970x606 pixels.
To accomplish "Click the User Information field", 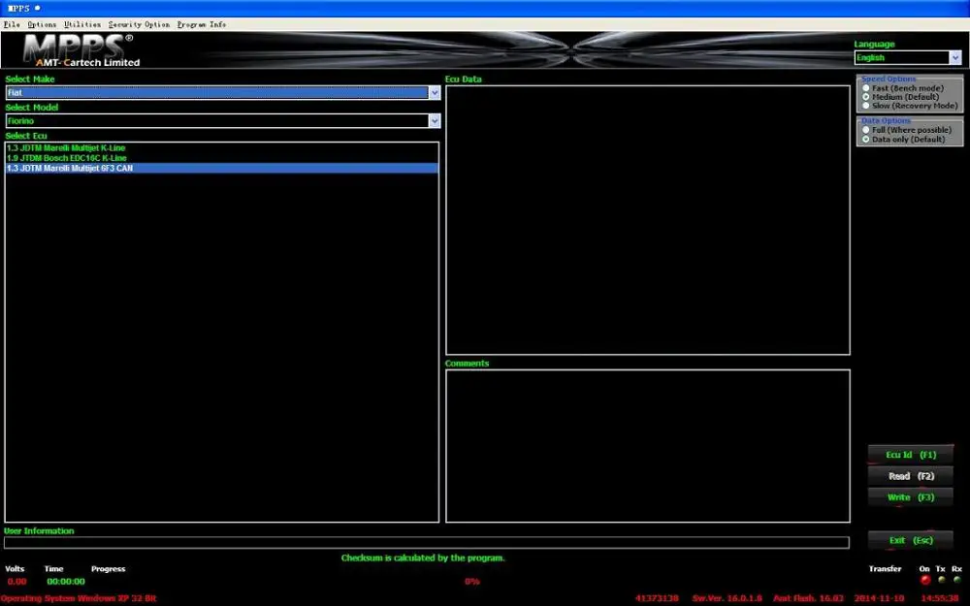I will (x=426, y=543).
